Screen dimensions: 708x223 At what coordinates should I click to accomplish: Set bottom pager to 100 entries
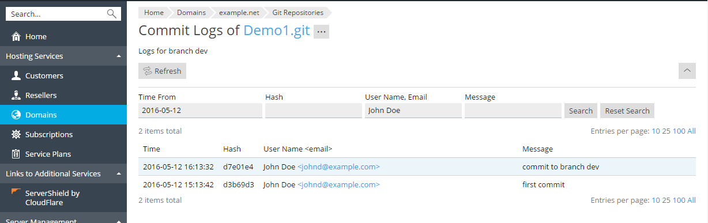coord(679,200)
